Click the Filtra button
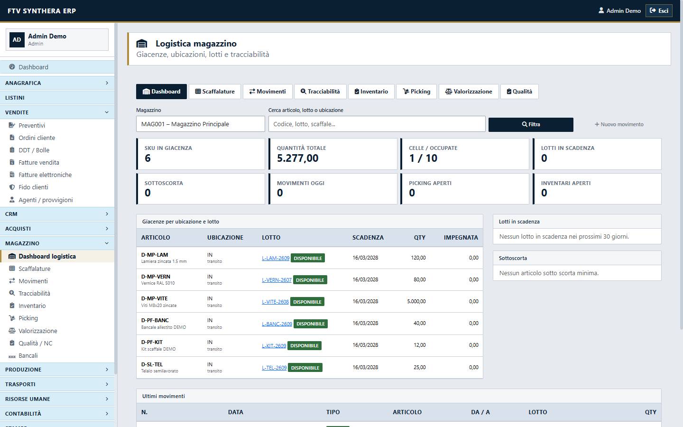The image size is (683, 427). pos(531,124)
